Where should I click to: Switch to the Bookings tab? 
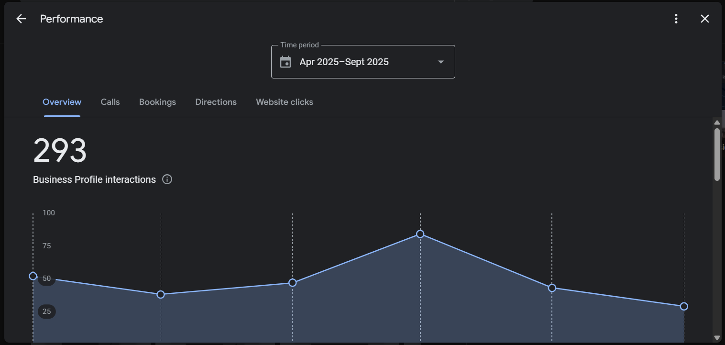[x=157, y=102]
